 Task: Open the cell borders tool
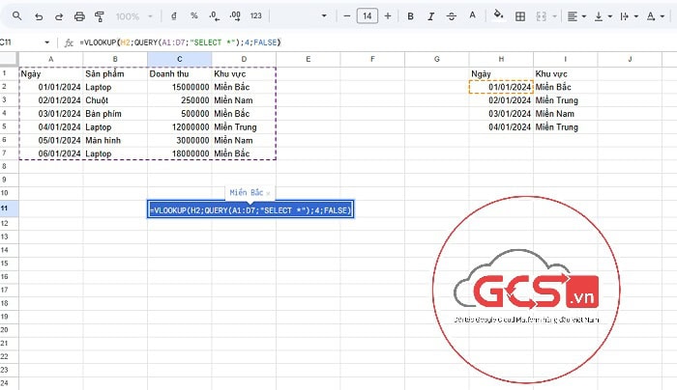click(x=520, y=16)
